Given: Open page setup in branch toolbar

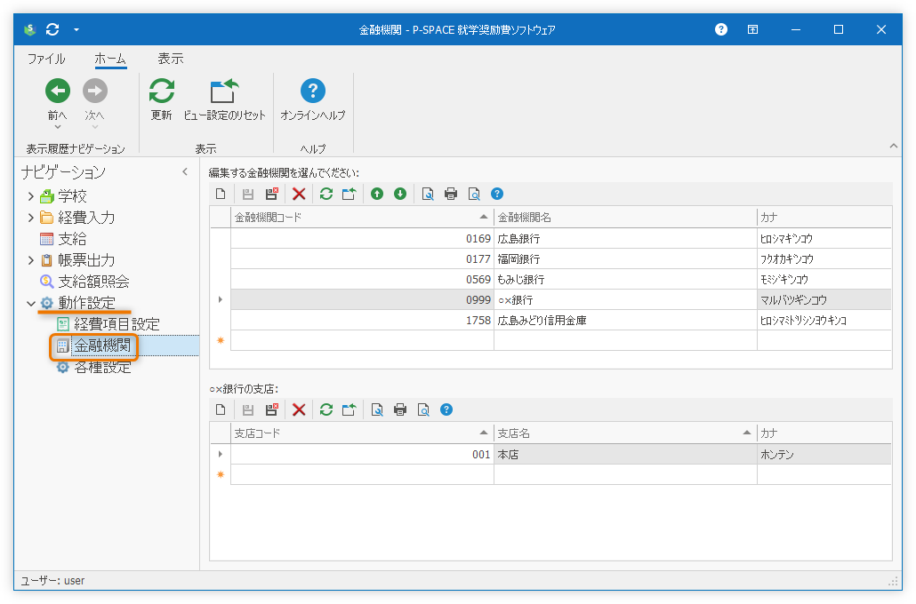Looking at the screenshot, I should [377, 409].
